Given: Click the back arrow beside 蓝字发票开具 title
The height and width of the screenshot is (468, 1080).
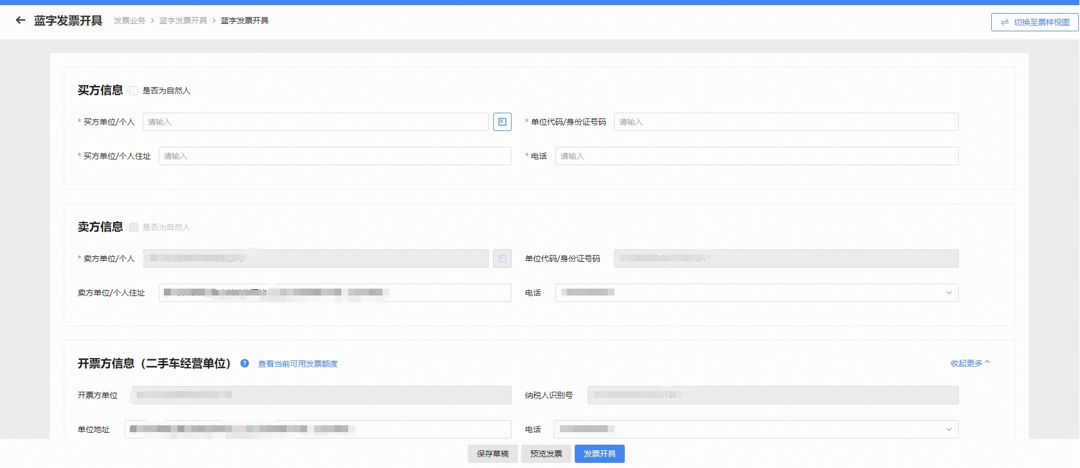Looking at the screenshot, I should pos(20,20).
